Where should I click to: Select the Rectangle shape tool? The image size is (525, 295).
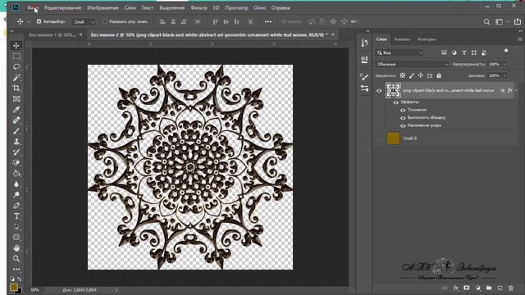16,237
